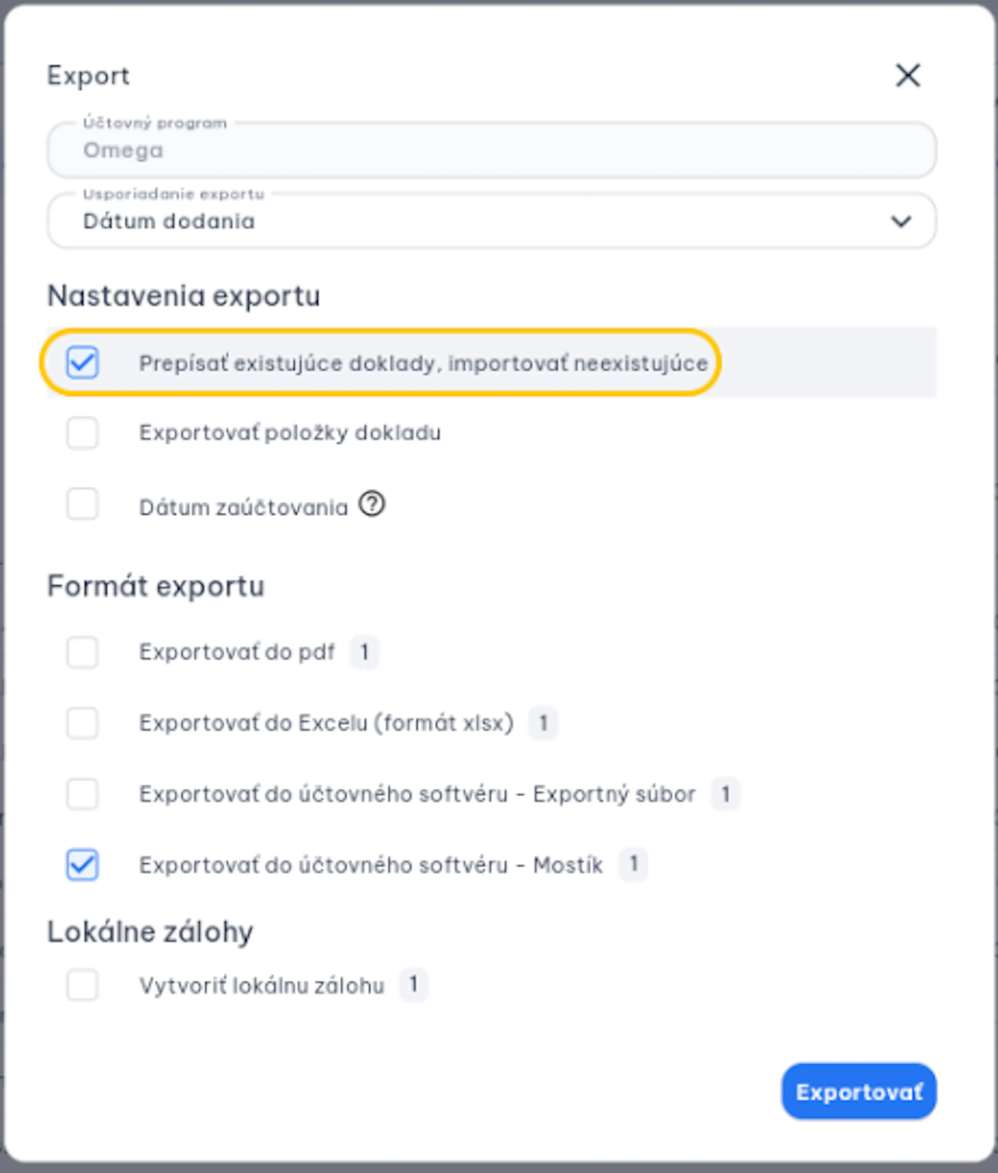Uncheck the Mostík export checkbox
Viewport: 998px width, 1173px height.
[x=83, y=865]
